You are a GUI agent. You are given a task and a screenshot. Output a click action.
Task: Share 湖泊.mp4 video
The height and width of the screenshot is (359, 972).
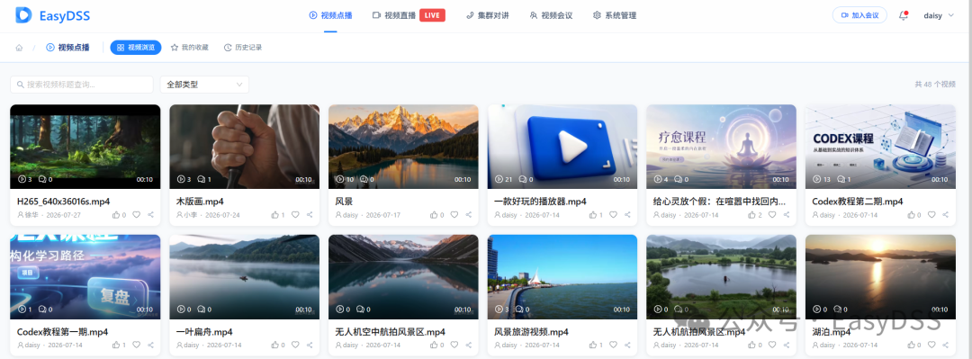(x=946, y=345)
